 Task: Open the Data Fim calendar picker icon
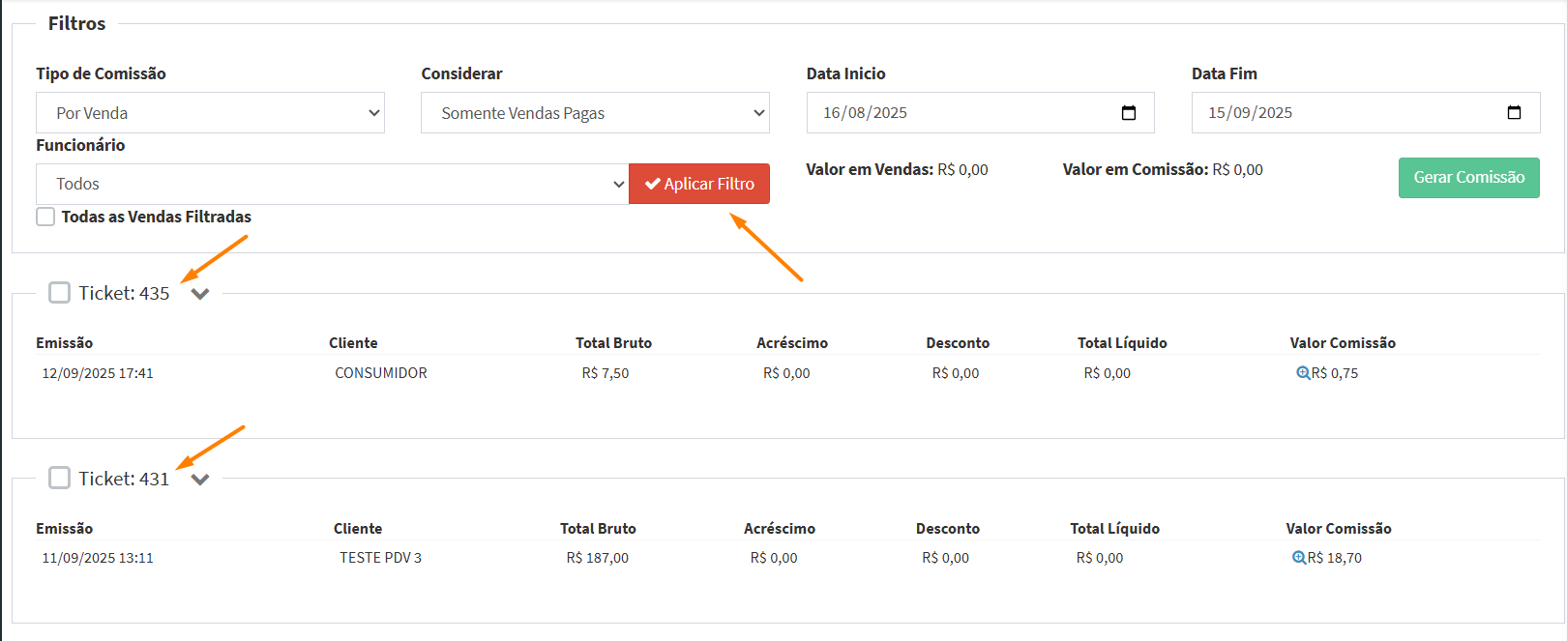tap(1514, 113)
